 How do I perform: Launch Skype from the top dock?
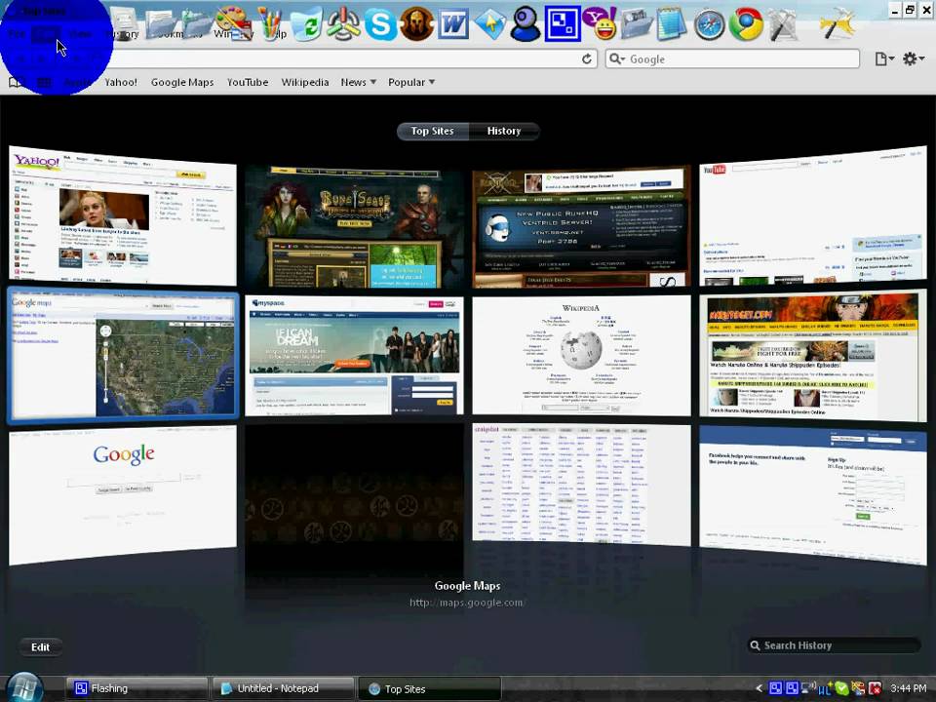click(380, 24)
